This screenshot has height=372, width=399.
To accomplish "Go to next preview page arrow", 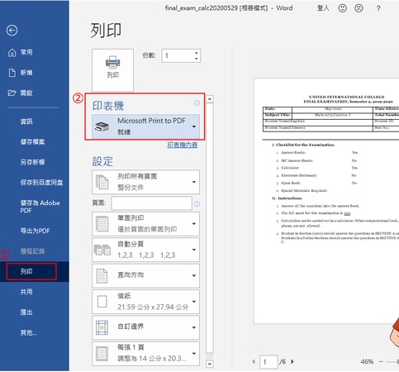I will (292, 361).
